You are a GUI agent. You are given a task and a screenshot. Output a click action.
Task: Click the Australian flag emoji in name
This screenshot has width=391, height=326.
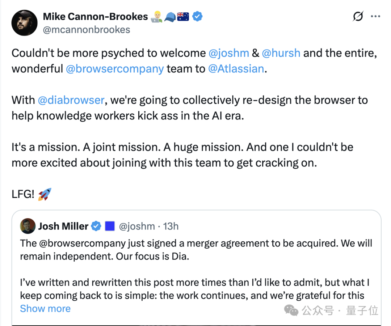(x=183, y=17)
